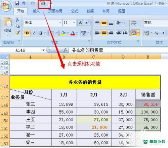168x148 pixels.
Task: Open the font name 宋体 dropdown
Action: [60, 23]
